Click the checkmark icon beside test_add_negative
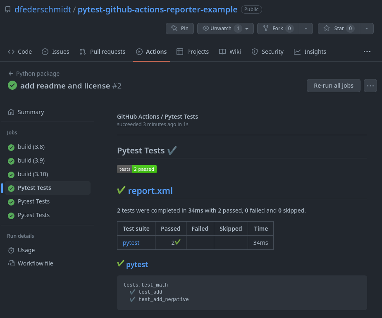Viewport: 382px width, 318px height. coord(133,299)
